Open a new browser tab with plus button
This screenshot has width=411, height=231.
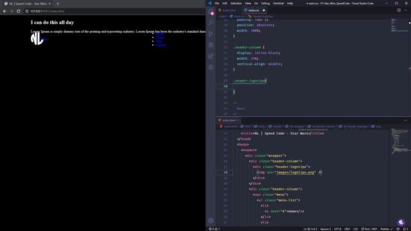(x=58, y=4)
